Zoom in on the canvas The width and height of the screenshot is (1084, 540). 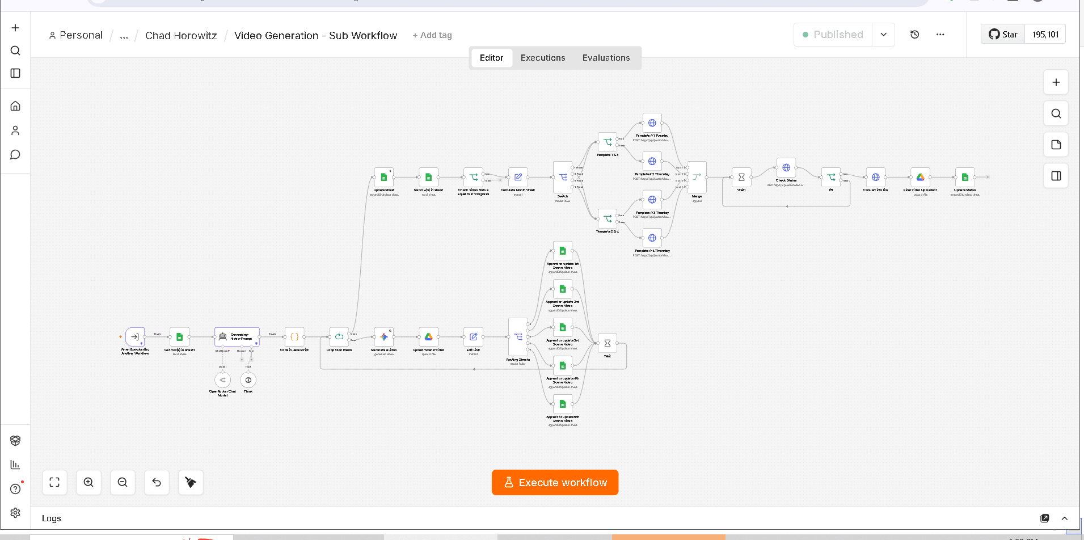pos(88,482)
